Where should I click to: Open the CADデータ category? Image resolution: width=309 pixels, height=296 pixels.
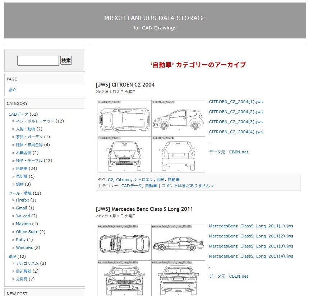click(18, 114)
